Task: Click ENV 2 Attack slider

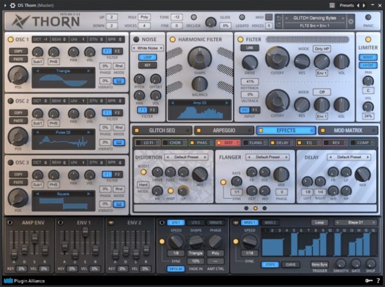Action: pos(115,254)
